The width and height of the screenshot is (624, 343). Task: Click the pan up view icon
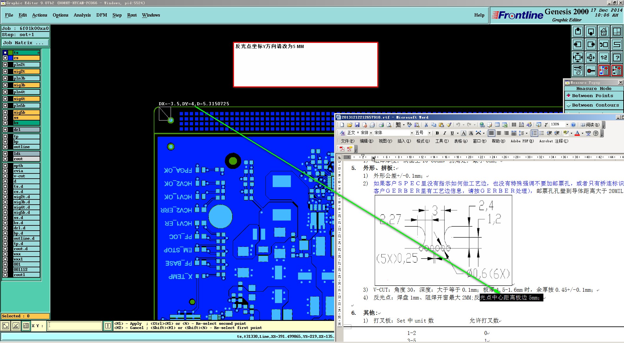pos(578,32)
